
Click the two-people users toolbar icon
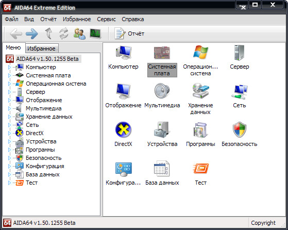79,34
